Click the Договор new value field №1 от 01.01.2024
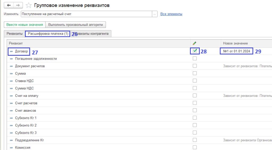The width and height of the screenshot is (272, 150). click(236, 51)
